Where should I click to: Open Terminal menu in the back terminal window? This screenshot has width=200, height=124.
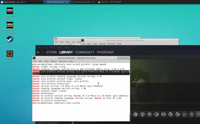click(x=111, y=44)
